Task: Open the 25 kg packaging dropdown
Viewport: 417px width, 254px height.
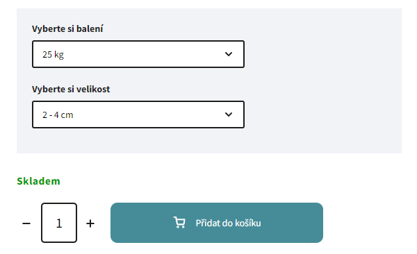Action: click(x=138, y=54)
